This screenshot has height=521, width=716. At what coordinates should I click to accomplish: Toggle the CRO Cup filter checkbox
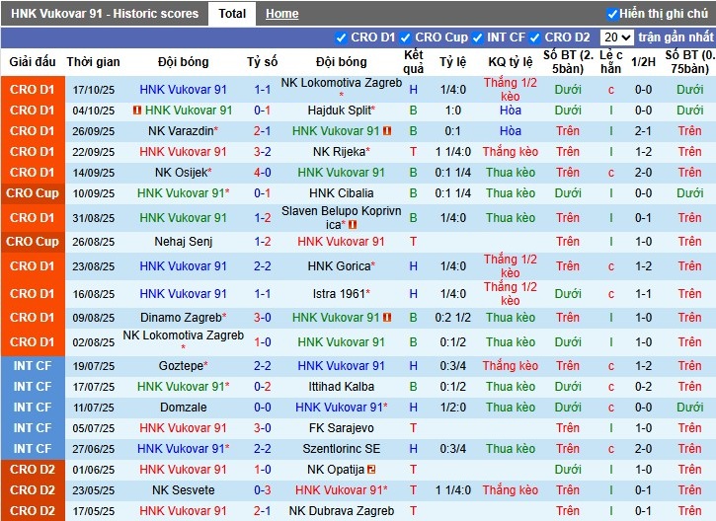tap(407, 37)
